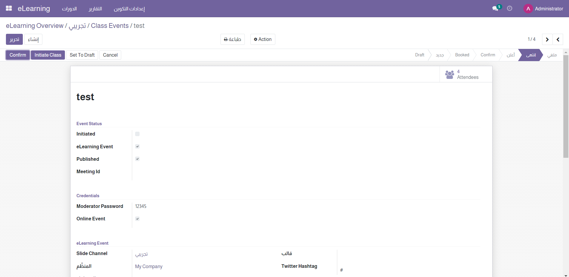Select the Booked stage in status bar
Image resolution: width=569 pixels, height=277 pixels.
pyautogui.click(x=462, y=55)
